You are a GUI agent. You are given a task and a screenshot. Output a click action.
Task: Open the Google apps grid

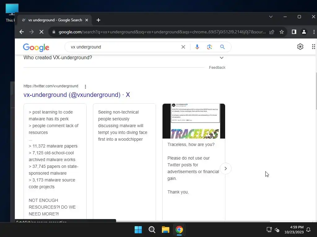click(314, 47)
